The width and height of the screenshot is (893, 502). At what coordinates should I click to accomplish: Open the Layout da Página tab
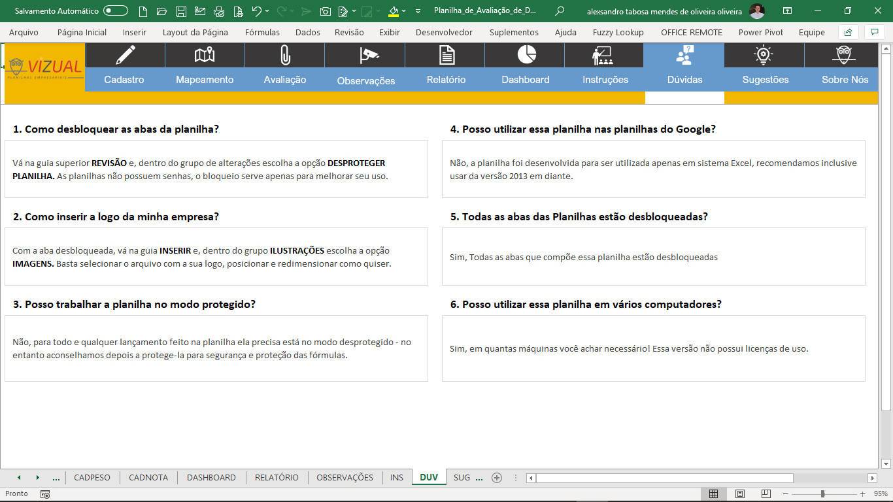pyautogui.click(x=195, y=32)
